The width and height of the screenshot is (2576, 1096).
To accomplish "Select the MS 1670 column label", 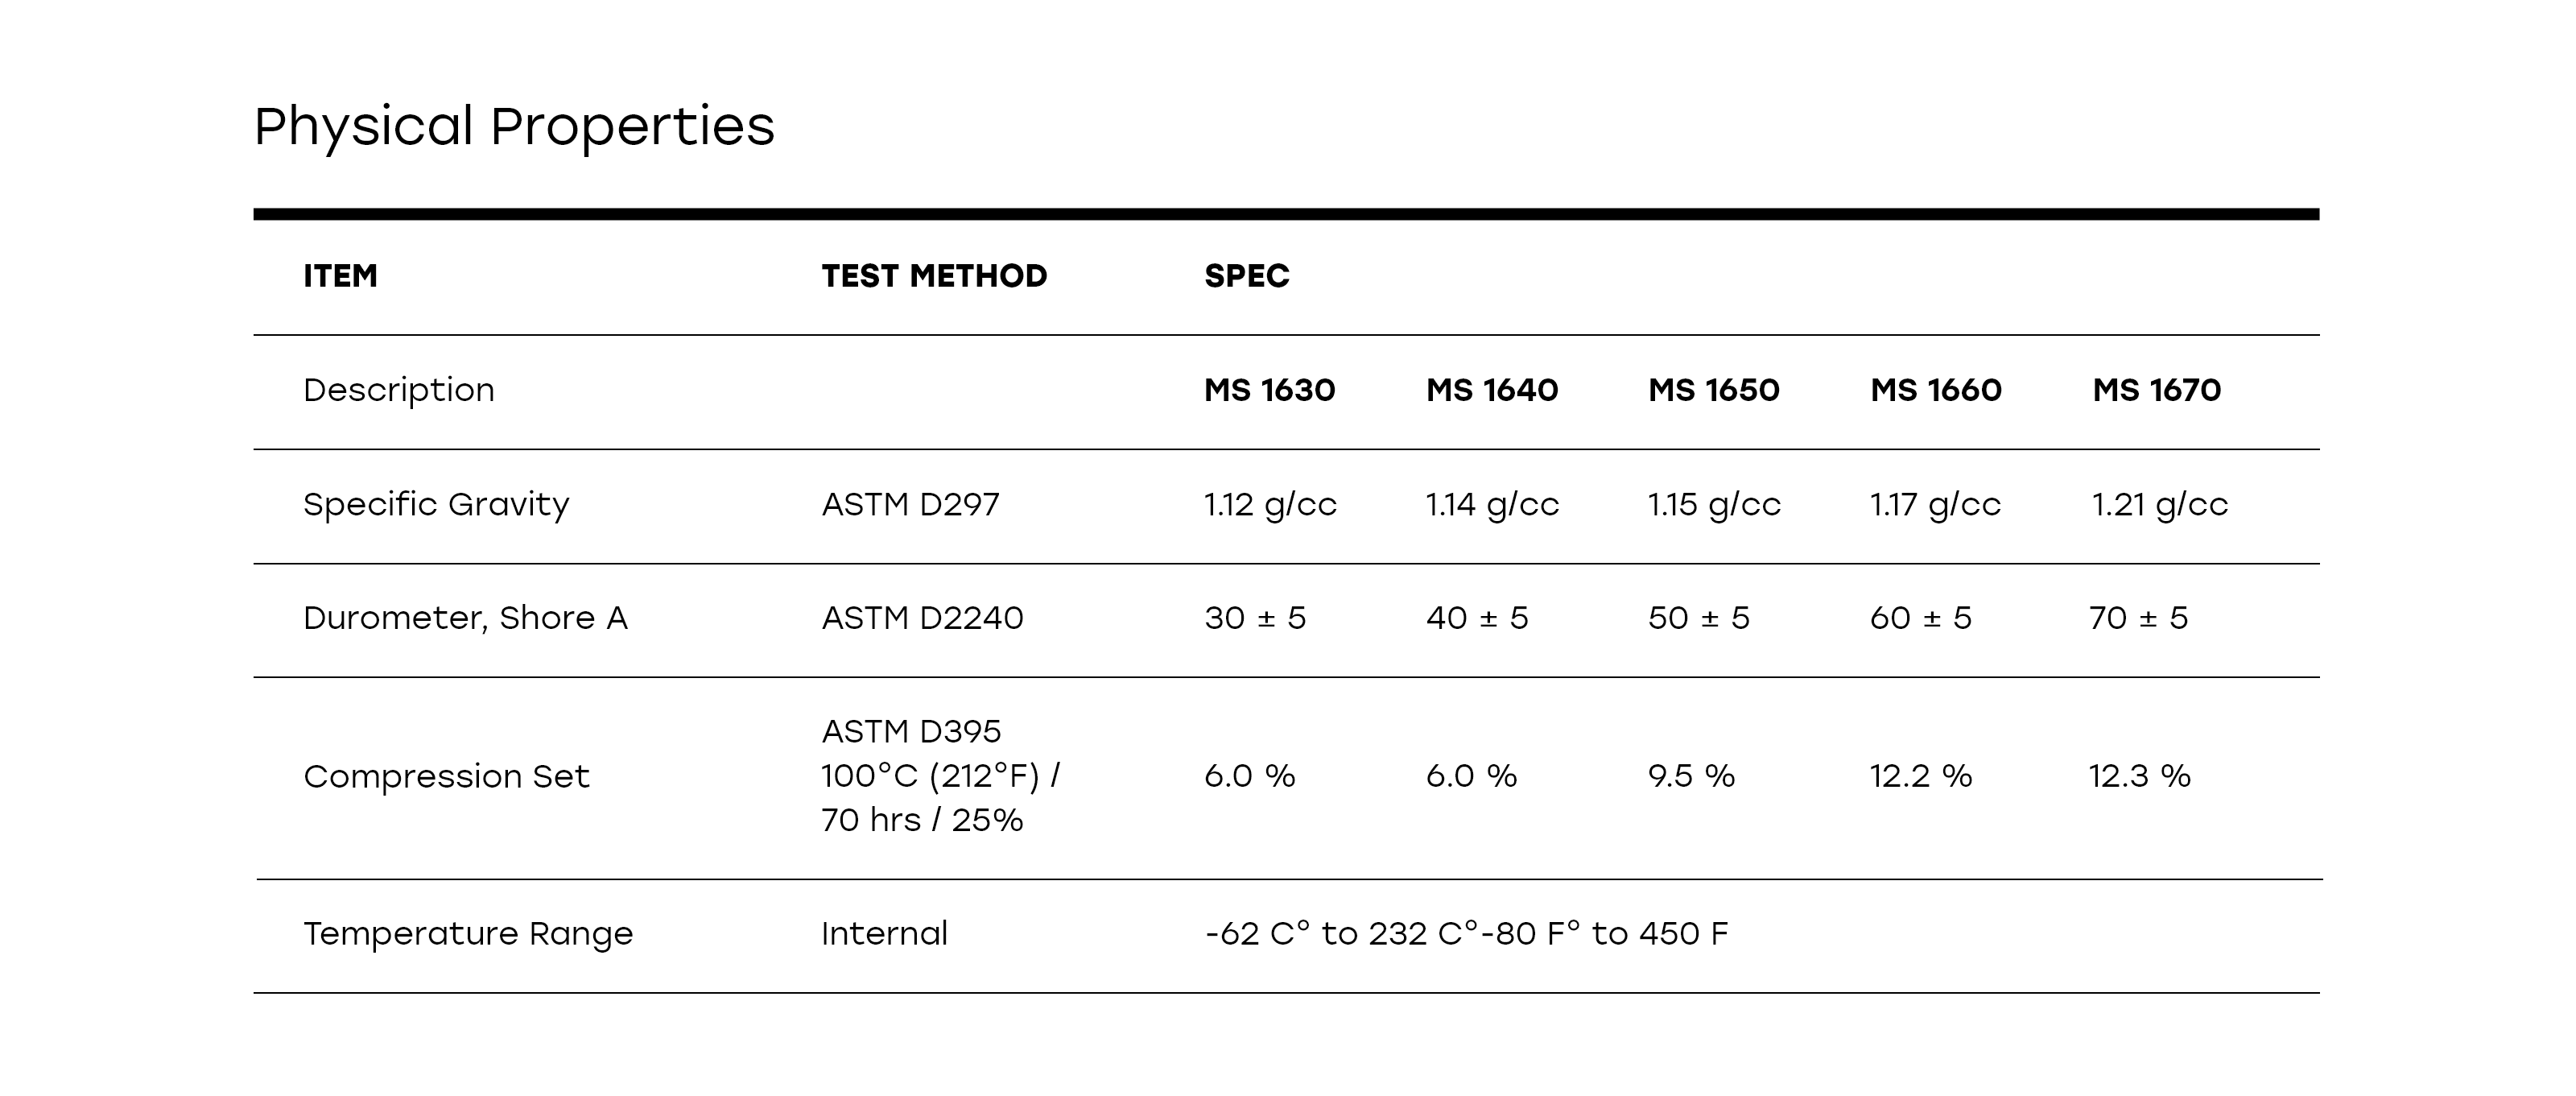I will tap(2156, 390).
